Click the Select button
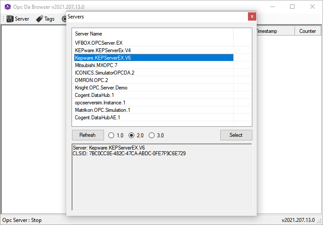This screenshot has height=225, width=323. pos(236,135)
